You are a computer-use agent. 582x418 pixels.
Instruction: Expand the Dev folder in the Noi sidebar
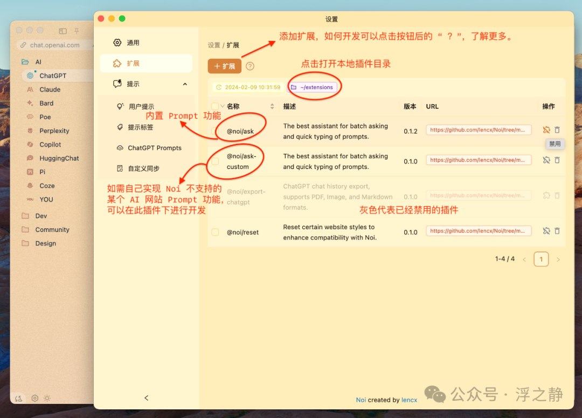[x=34, y=216]
